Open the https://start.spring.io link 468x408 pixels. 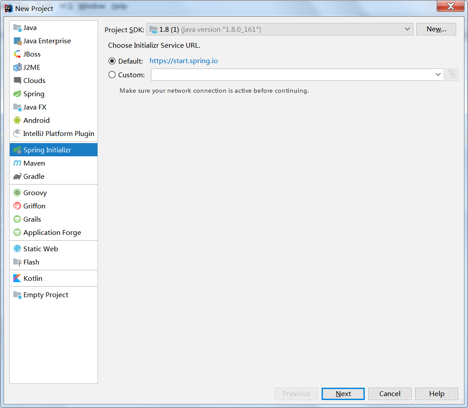(x=183, y=60)
